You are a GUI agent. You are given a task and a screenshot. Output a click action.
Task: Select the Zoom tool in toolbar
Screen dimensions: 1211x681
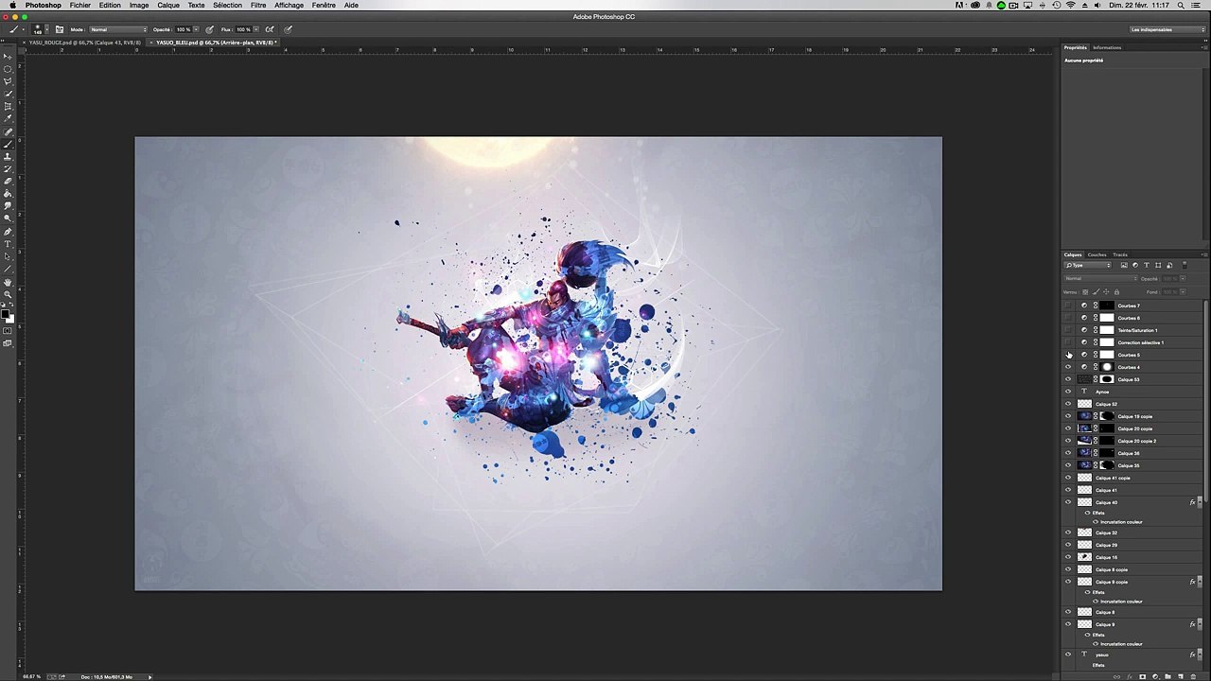pyautogui.click(x=8, y=294)
